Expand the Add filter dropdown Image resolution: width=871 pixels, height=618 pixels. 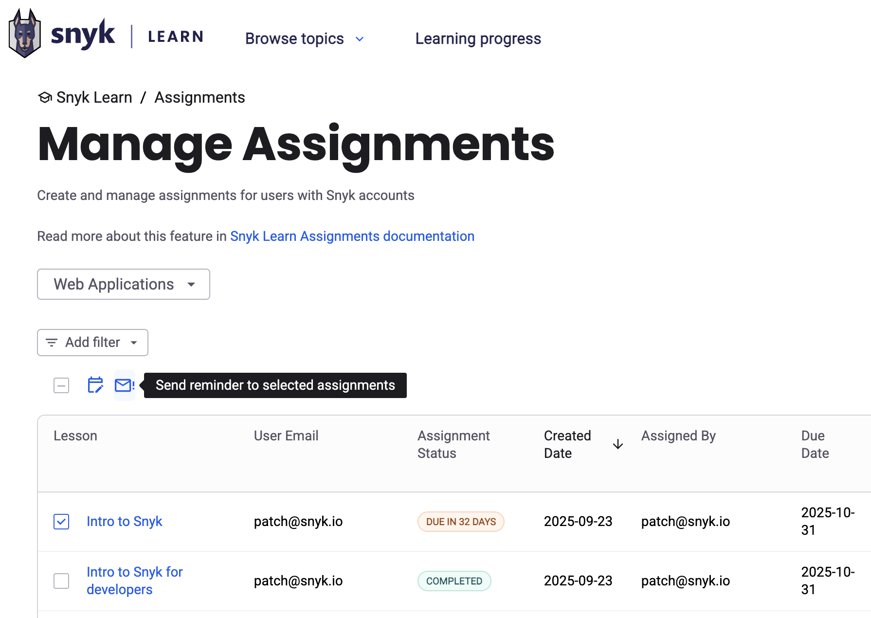(x=92, y=343)
